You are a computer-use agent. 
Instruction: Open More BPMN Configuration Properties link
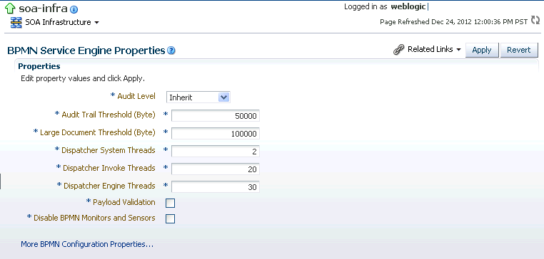pos(87,244)
